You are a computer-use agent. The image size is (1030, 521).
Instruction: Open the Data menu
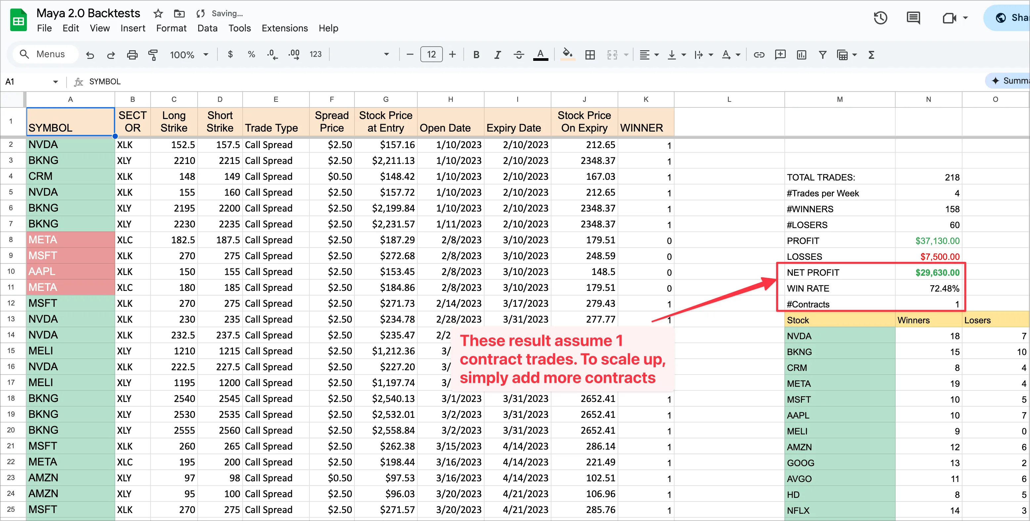coord(207,28)
